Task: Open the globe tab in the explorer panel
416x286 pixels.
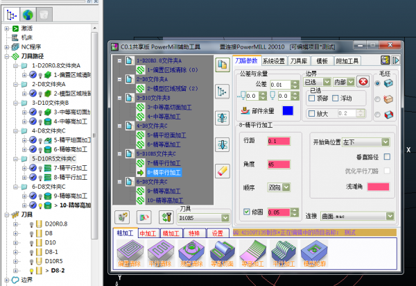Action: (x=28, y=13)
